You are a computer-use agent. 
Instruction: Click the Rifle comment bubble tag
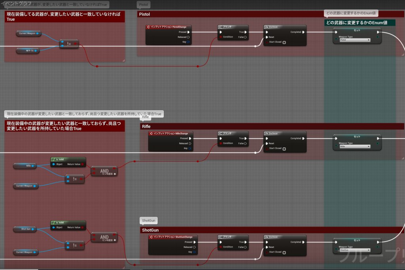pyautogui.click(x=146, y=117)
